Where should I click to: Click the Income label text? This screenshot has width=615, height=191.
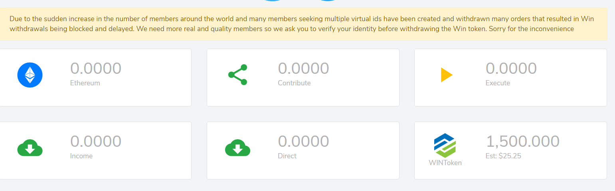coord(81,156)
